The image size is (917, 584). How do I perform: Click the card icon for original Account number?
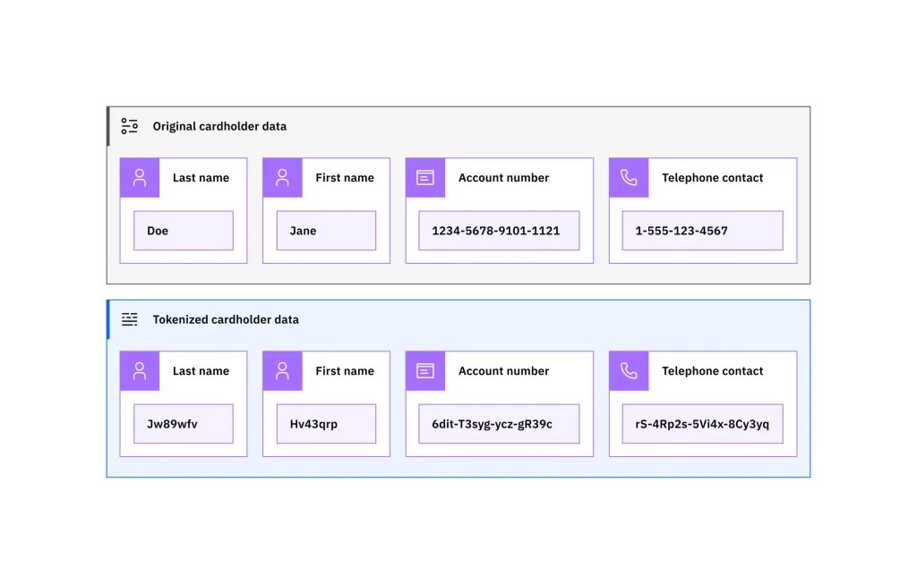tap(424, 177)
